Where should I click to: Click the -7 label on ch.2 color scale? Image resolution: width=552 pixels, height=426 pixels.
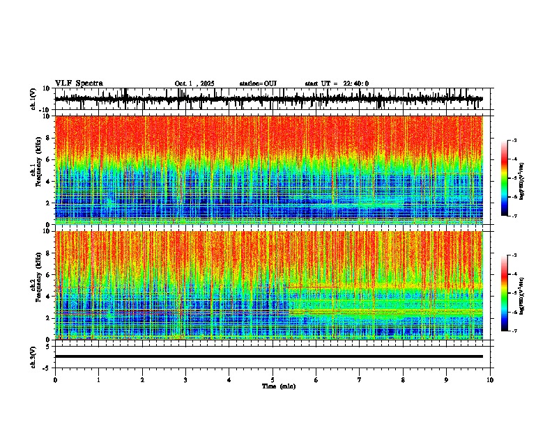tap(514, 331)
